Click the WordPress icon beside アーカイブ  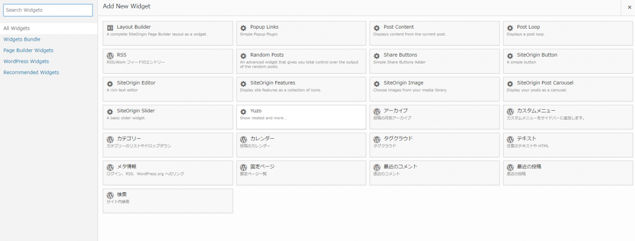pyautogui.click(x=377, y=112)
